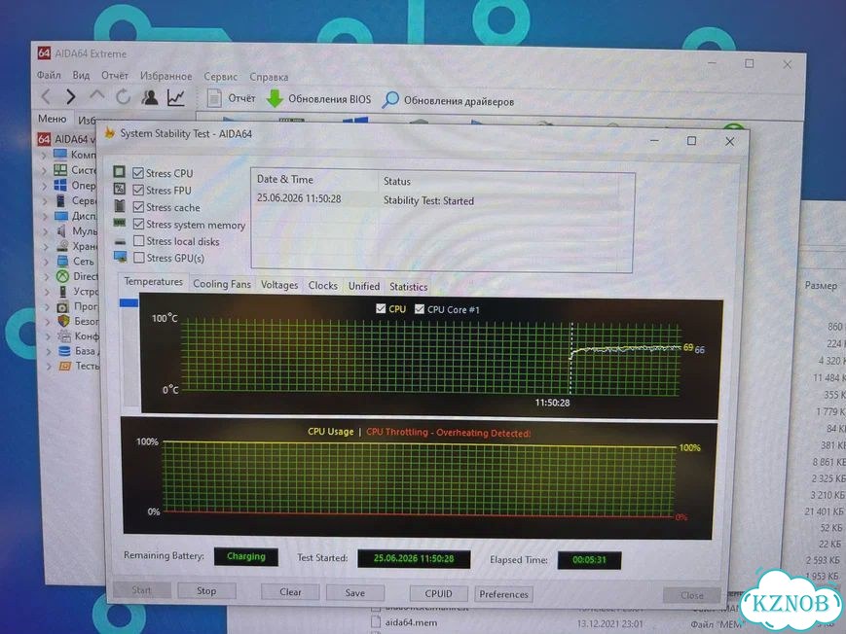Enable the Stress local disks checkbox
This screenshot has width=846, height=634.
click(138, 240)
